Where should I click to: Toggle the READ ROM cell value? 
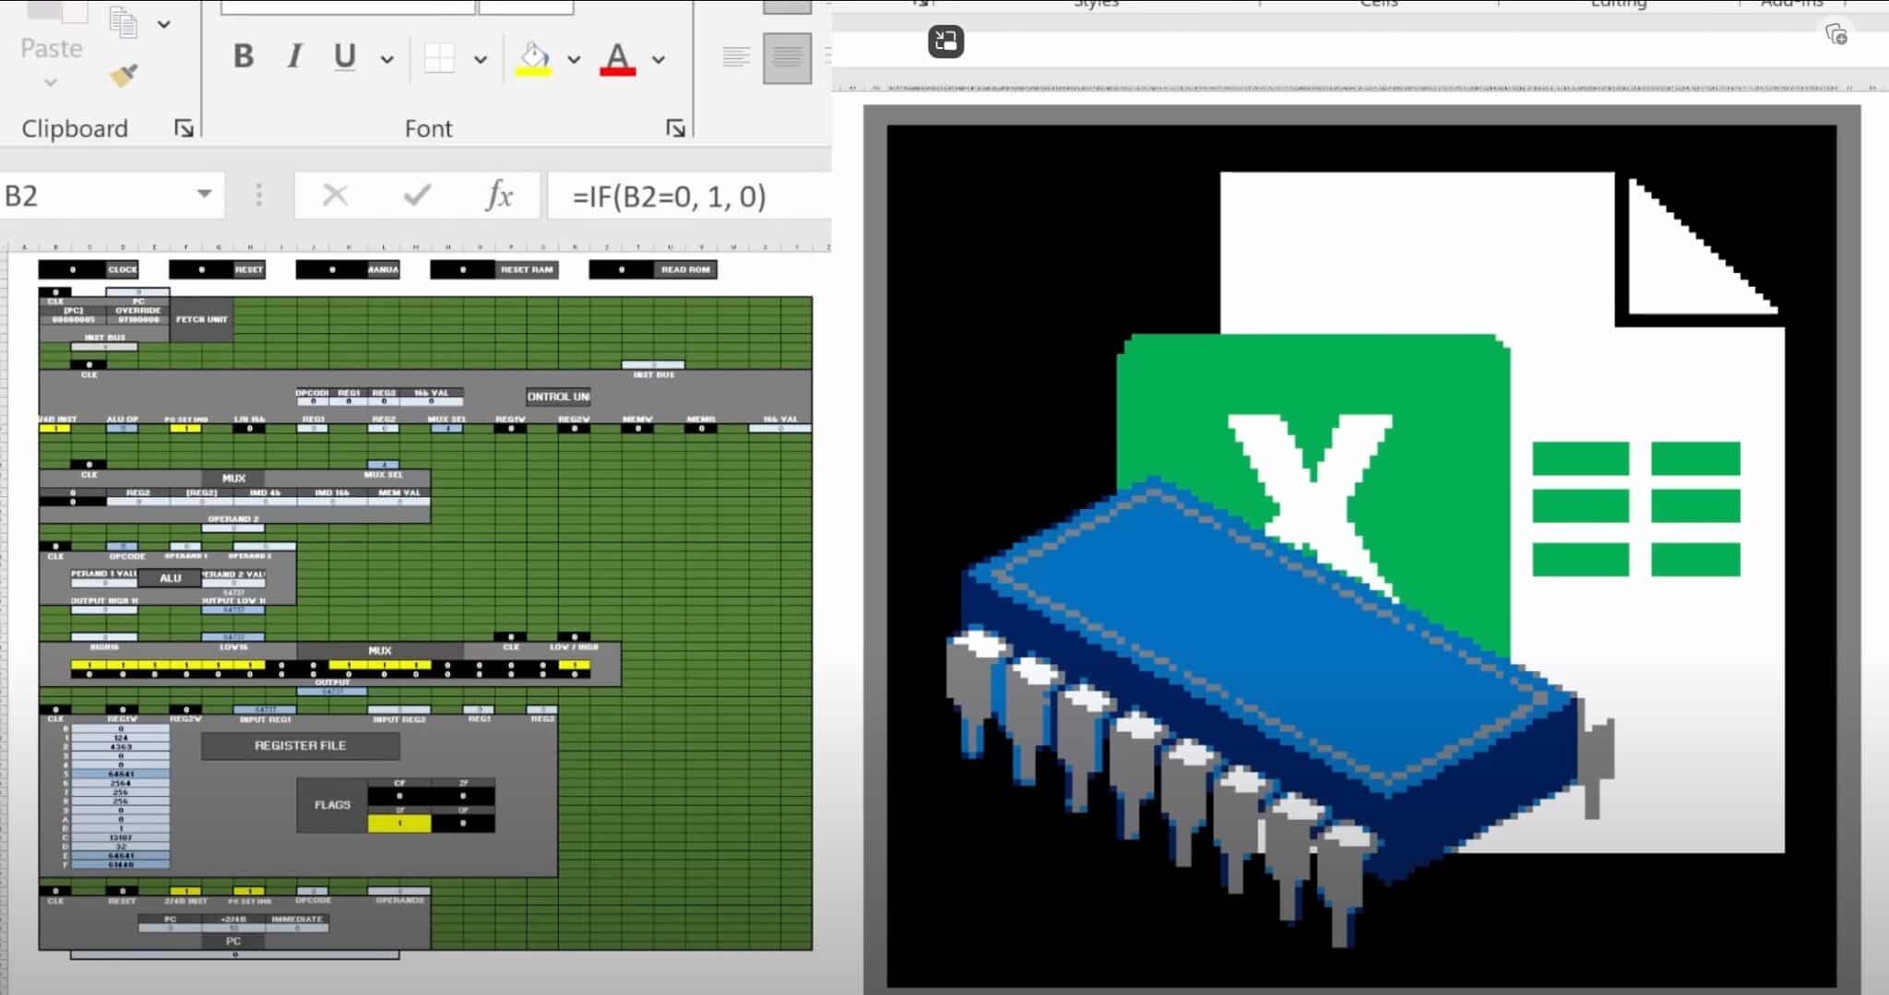tap(622, 269)
